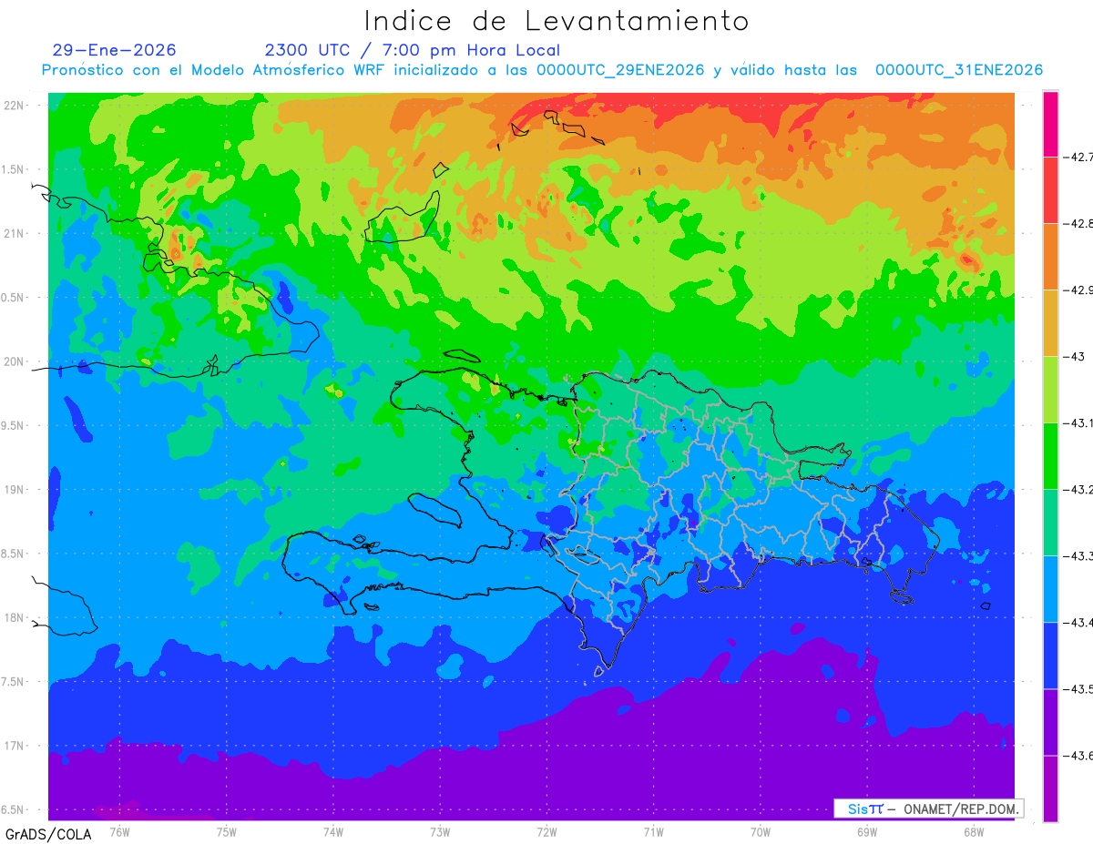Click the '-43.5' color bar value
The height and width of the screenshot is (844, 1093).
tap(1078, 688)
